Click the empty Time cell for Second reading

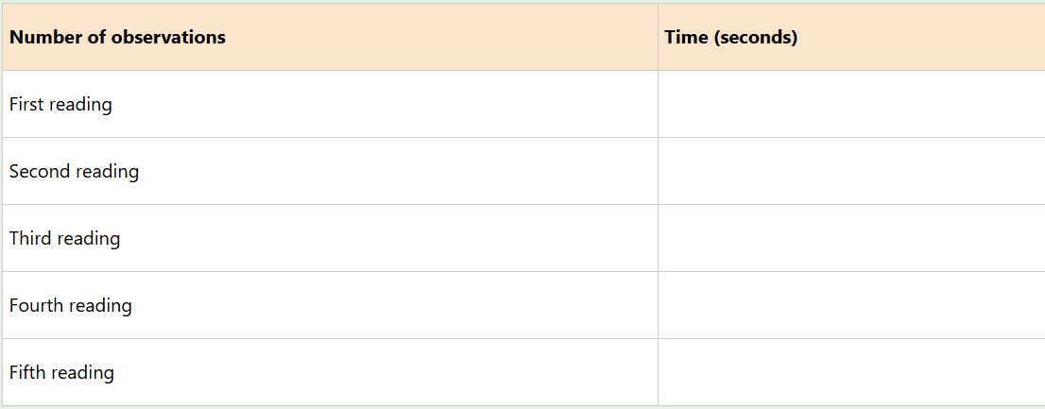click(850, 171)
